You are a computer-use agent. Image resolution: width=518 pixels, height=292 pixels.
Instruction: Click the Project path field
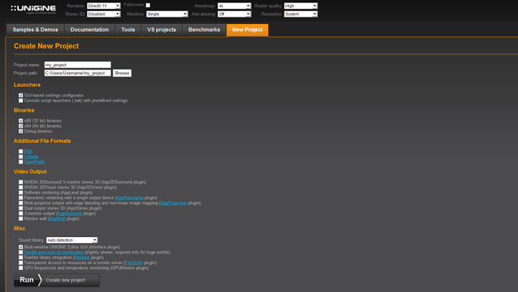point(77,73)
